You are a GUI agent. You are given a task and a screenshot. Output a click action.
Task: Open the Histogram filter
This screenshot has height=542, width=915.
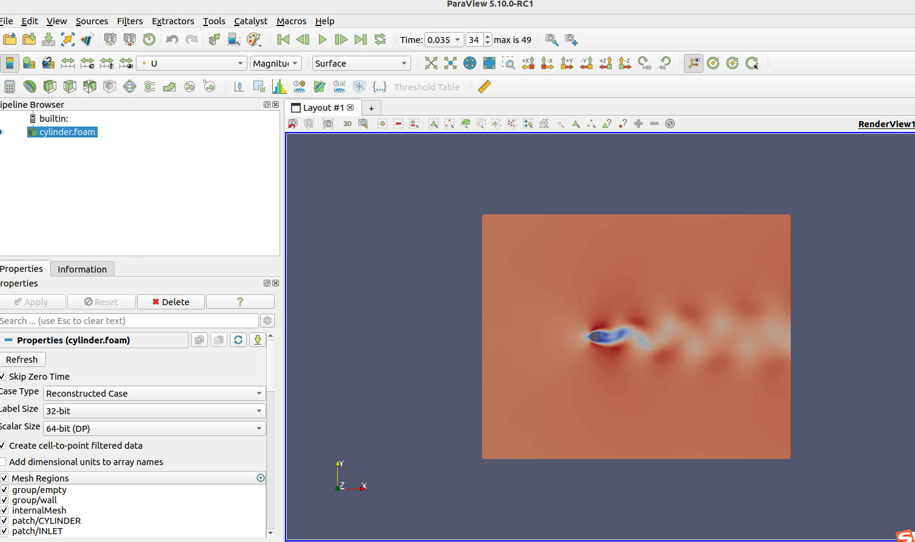(x=280, y=87)
